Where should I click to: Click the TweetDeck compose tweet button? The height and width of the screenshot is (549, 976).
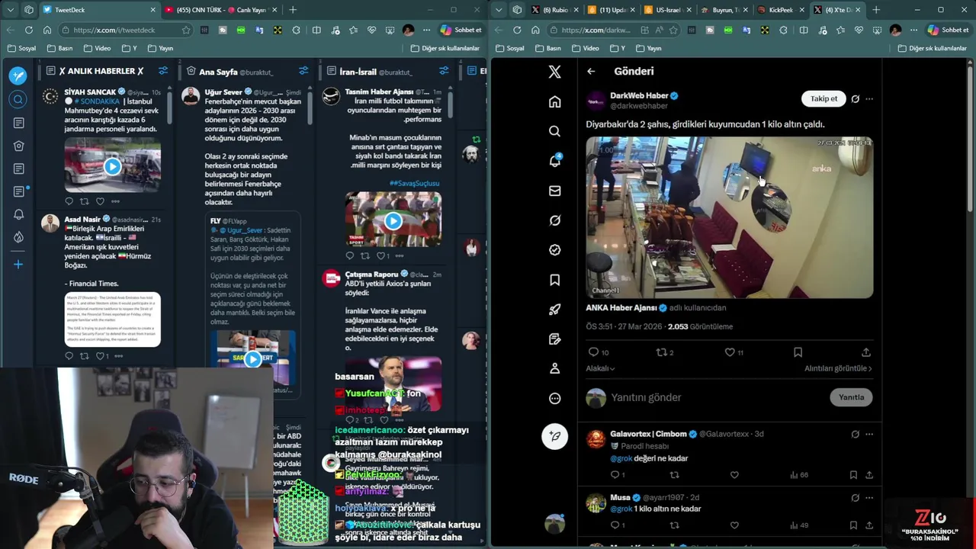click(18, 75)
